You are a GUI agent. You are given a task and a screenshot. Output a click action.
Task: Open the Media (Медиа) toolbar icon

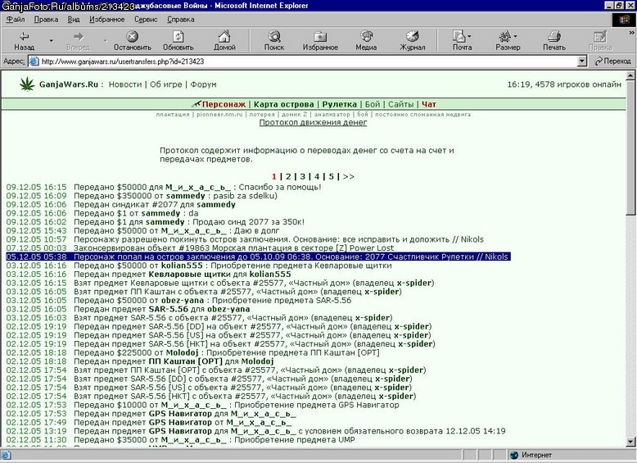point(366,36)
